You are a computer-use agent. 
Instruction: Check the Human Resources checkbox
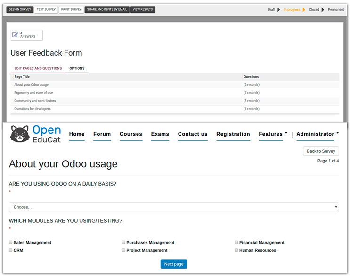coord(236,250)
